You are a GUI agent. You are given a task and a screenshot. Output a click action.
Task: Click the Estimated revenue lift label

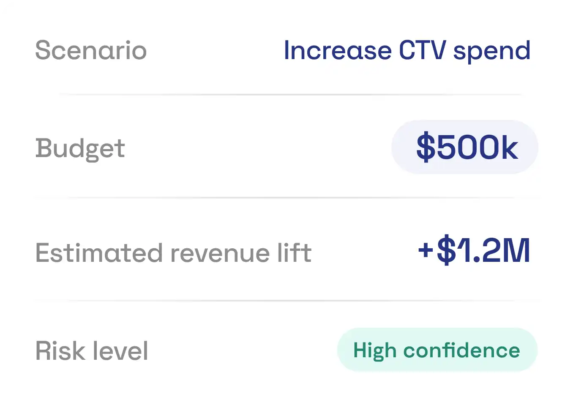[173, 253]
